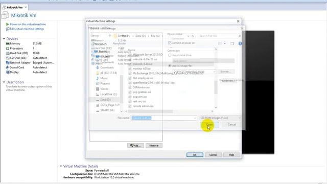The height and width of the screenshot is (184, 327).
Task: Open Local Disk (C:) in the navigation pane
Action: point(108,94)
